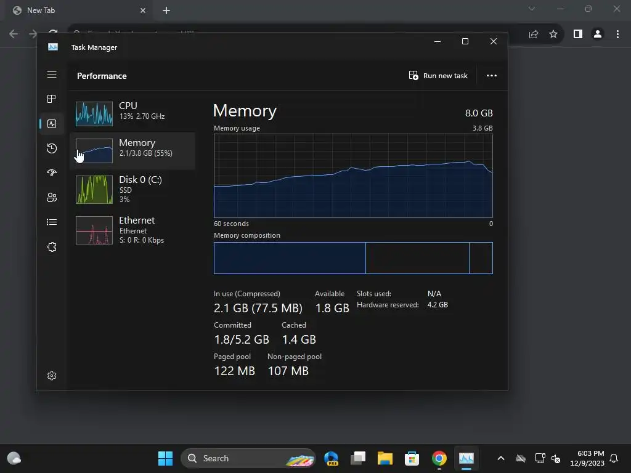Image resolution: width=631 pixels, height=473 pixels.
Task: Open the clock and date 6:03 PM
Action: click(x=587, y=458)
